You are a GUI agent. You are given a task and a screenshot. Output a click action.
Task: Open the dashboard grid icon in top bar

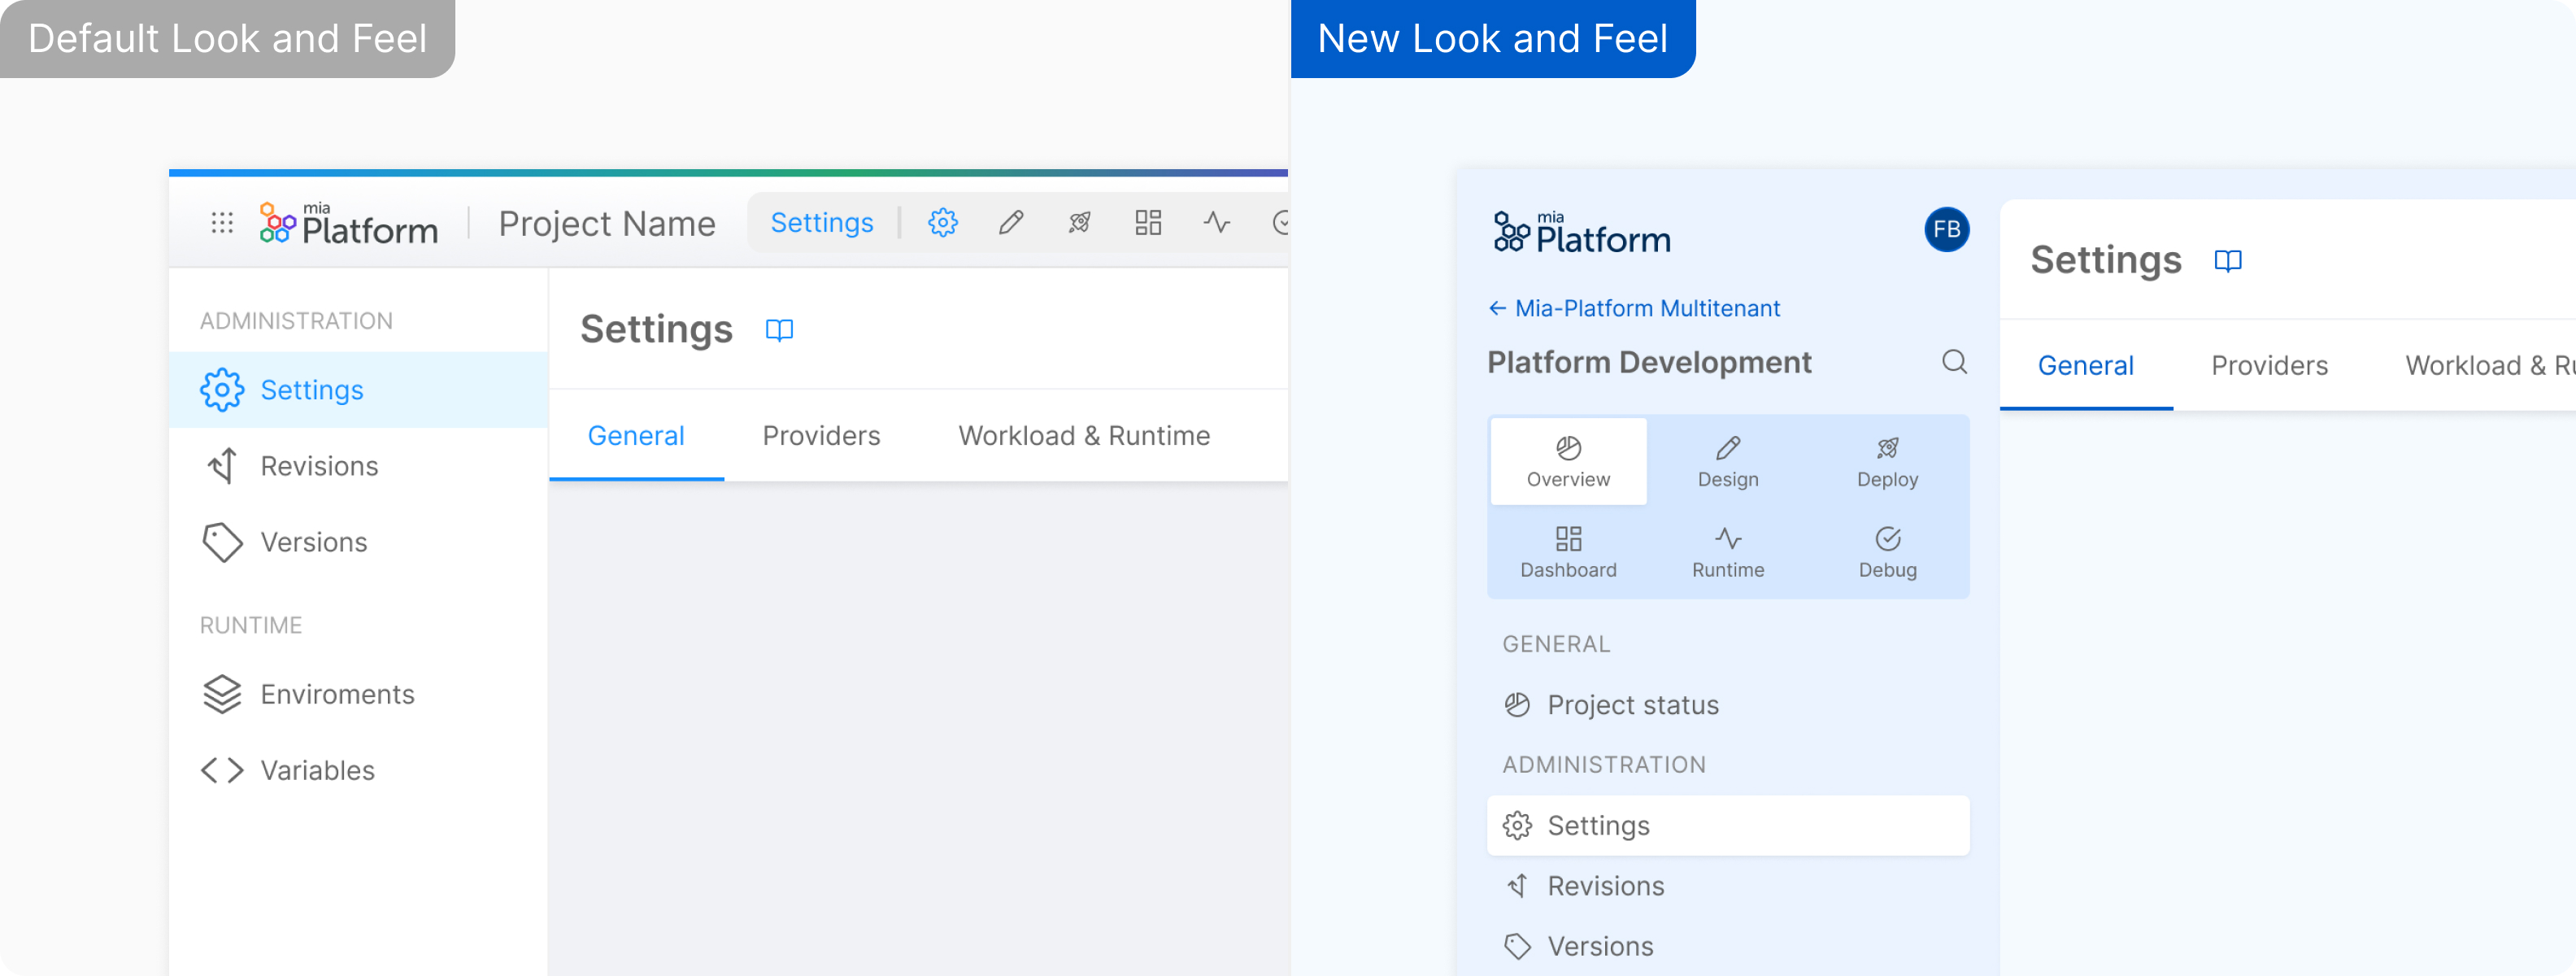[x=1148, y=222]
